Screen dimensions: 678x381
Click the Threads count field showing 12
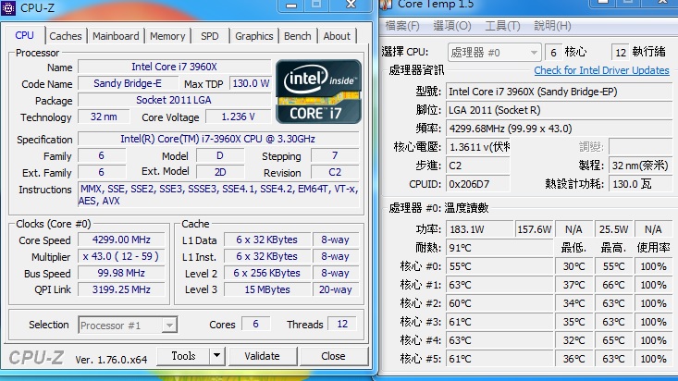click(342, 324)
